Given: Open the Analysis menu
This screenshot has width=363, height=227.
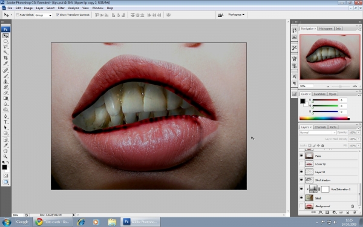Looking at the screenshot, I should click(73, 8).
